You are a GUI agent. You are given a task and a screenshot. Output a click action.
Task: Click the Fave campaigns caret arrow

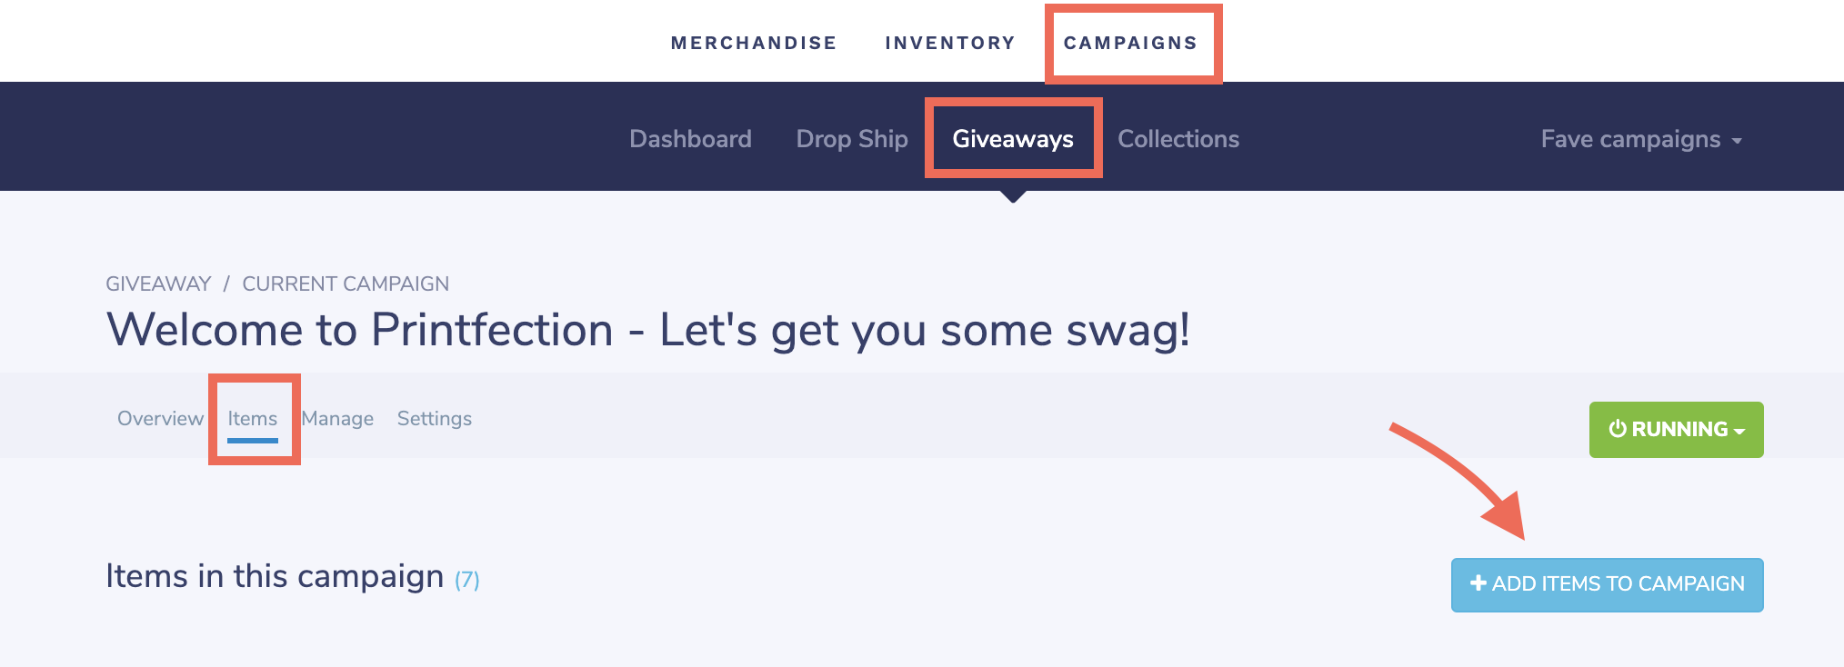pyautogui.click(x=1737, y=141)
